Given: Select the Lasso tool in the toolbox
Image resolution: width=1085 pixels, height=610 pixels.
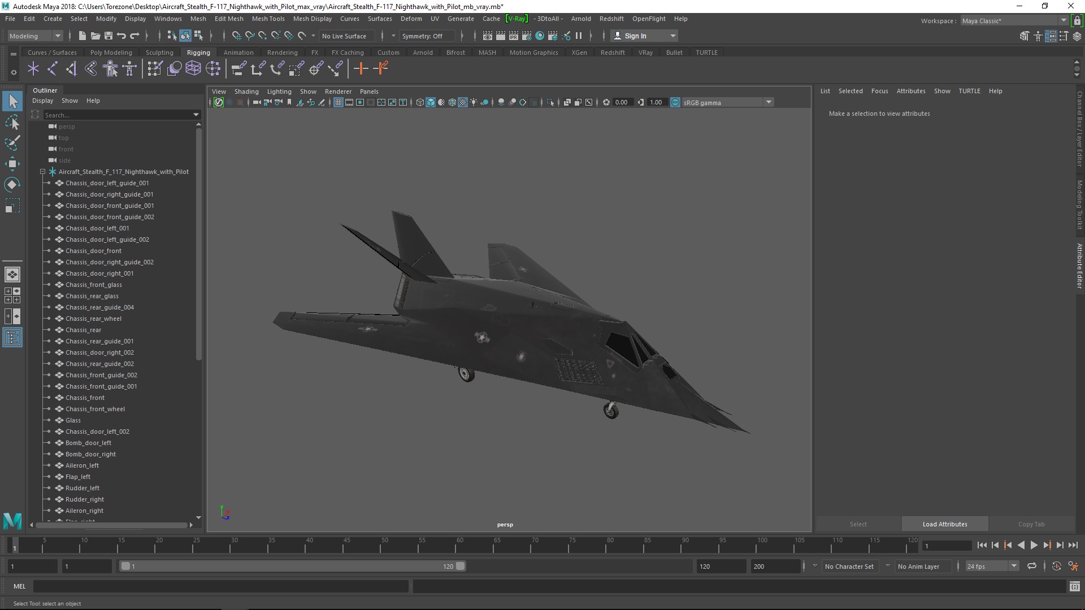Looking at the screenshot, I should tap(12, 123).
